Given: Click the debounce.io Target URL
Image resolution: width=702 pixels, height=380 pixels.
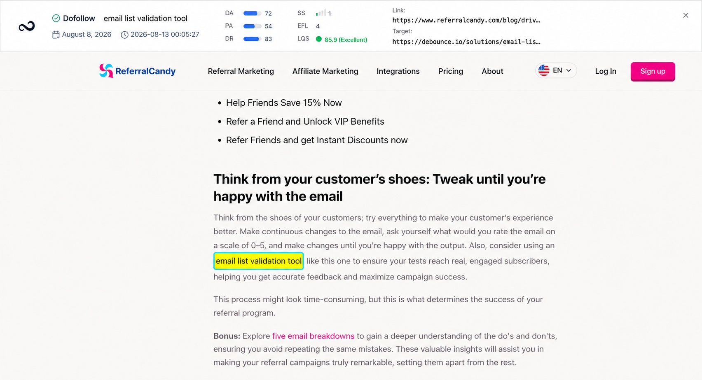Looking at the screenshot, I should (466, 42).
